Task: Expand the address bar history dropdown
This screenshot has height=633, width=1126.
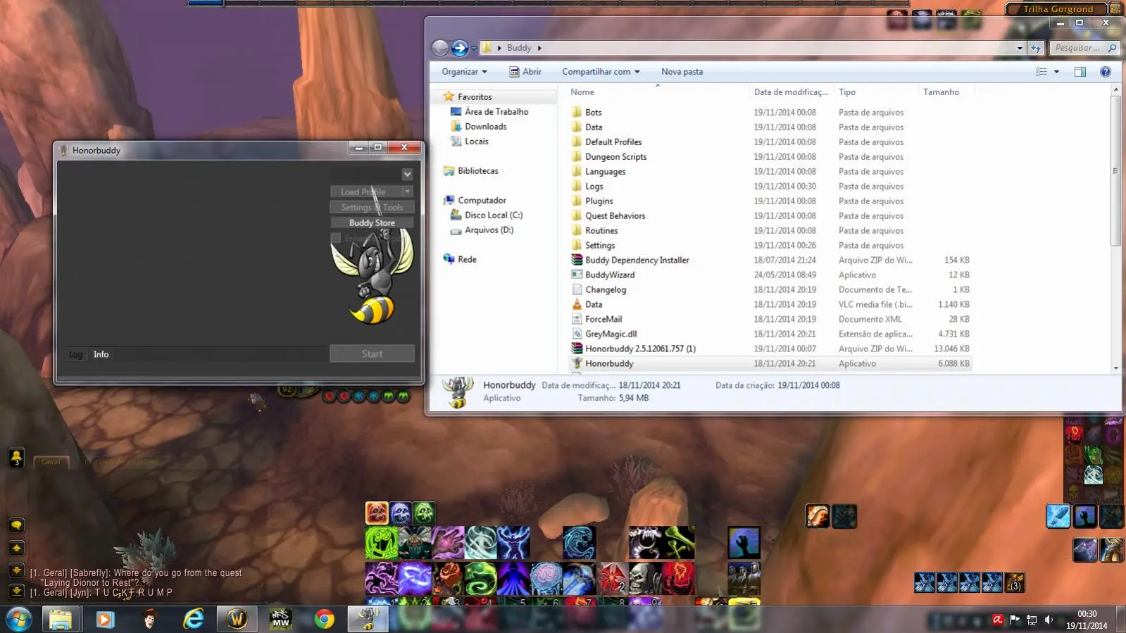Action: pos(1020,48)
